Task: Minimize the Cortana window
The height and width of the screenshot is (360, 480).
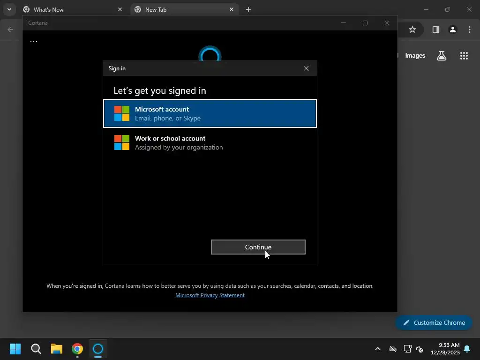Action: [344, 23]
